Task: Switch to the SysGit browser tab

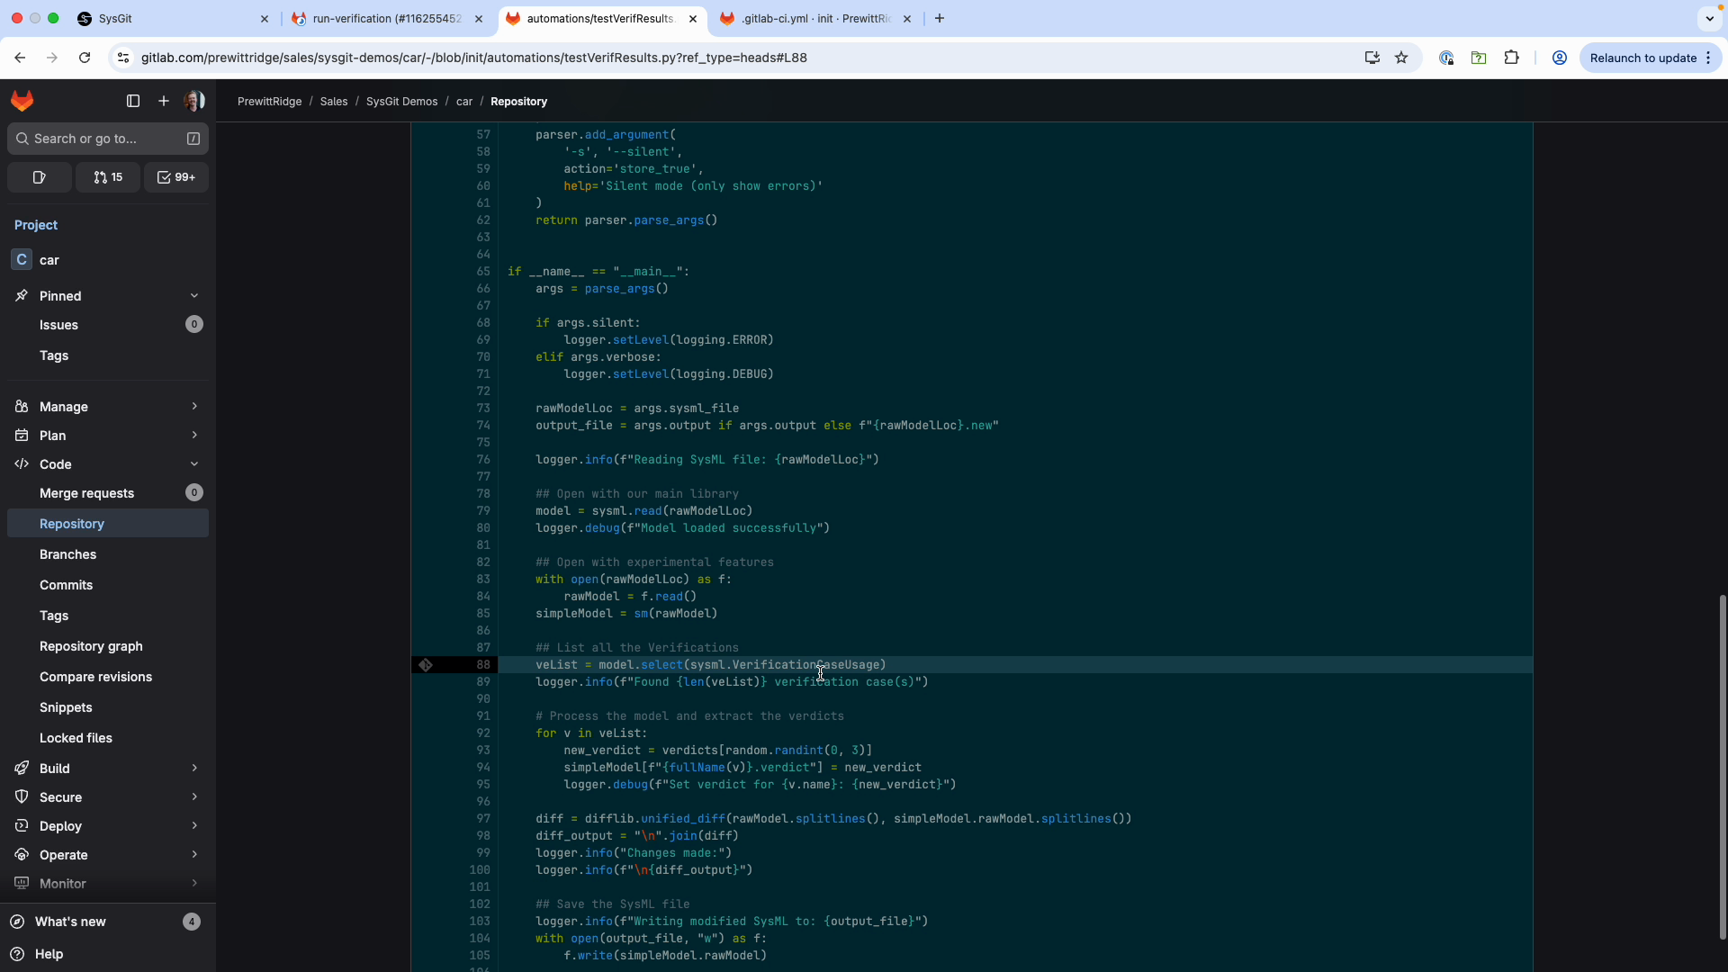Action: click(162, 18)
